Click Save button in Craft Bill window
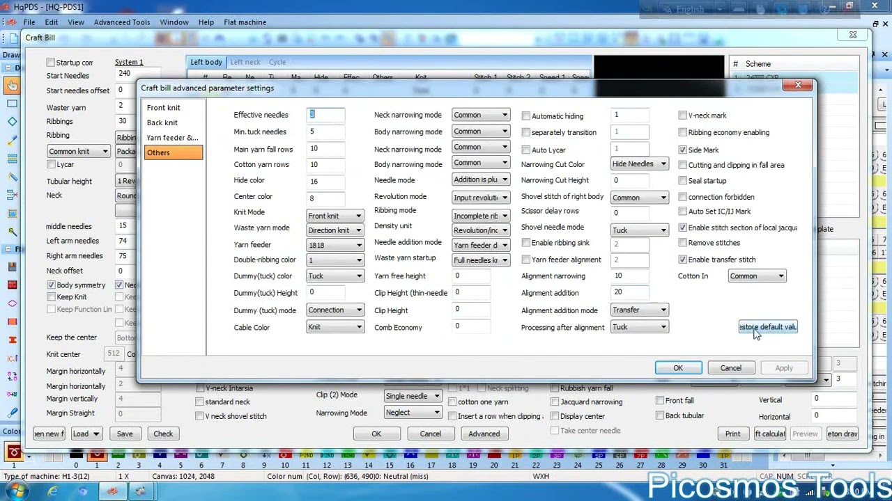Image resolution: width=892 pixels, height=501 pixels. click(125, 434)
